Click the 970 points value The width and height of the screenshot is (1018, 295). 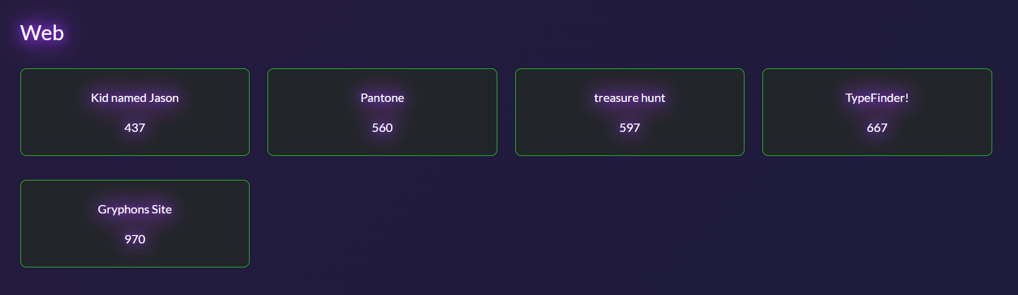coord(135,239)
